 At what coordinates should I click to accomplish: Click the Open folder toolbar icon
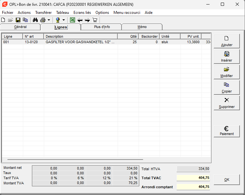click(x=10, y=20)
